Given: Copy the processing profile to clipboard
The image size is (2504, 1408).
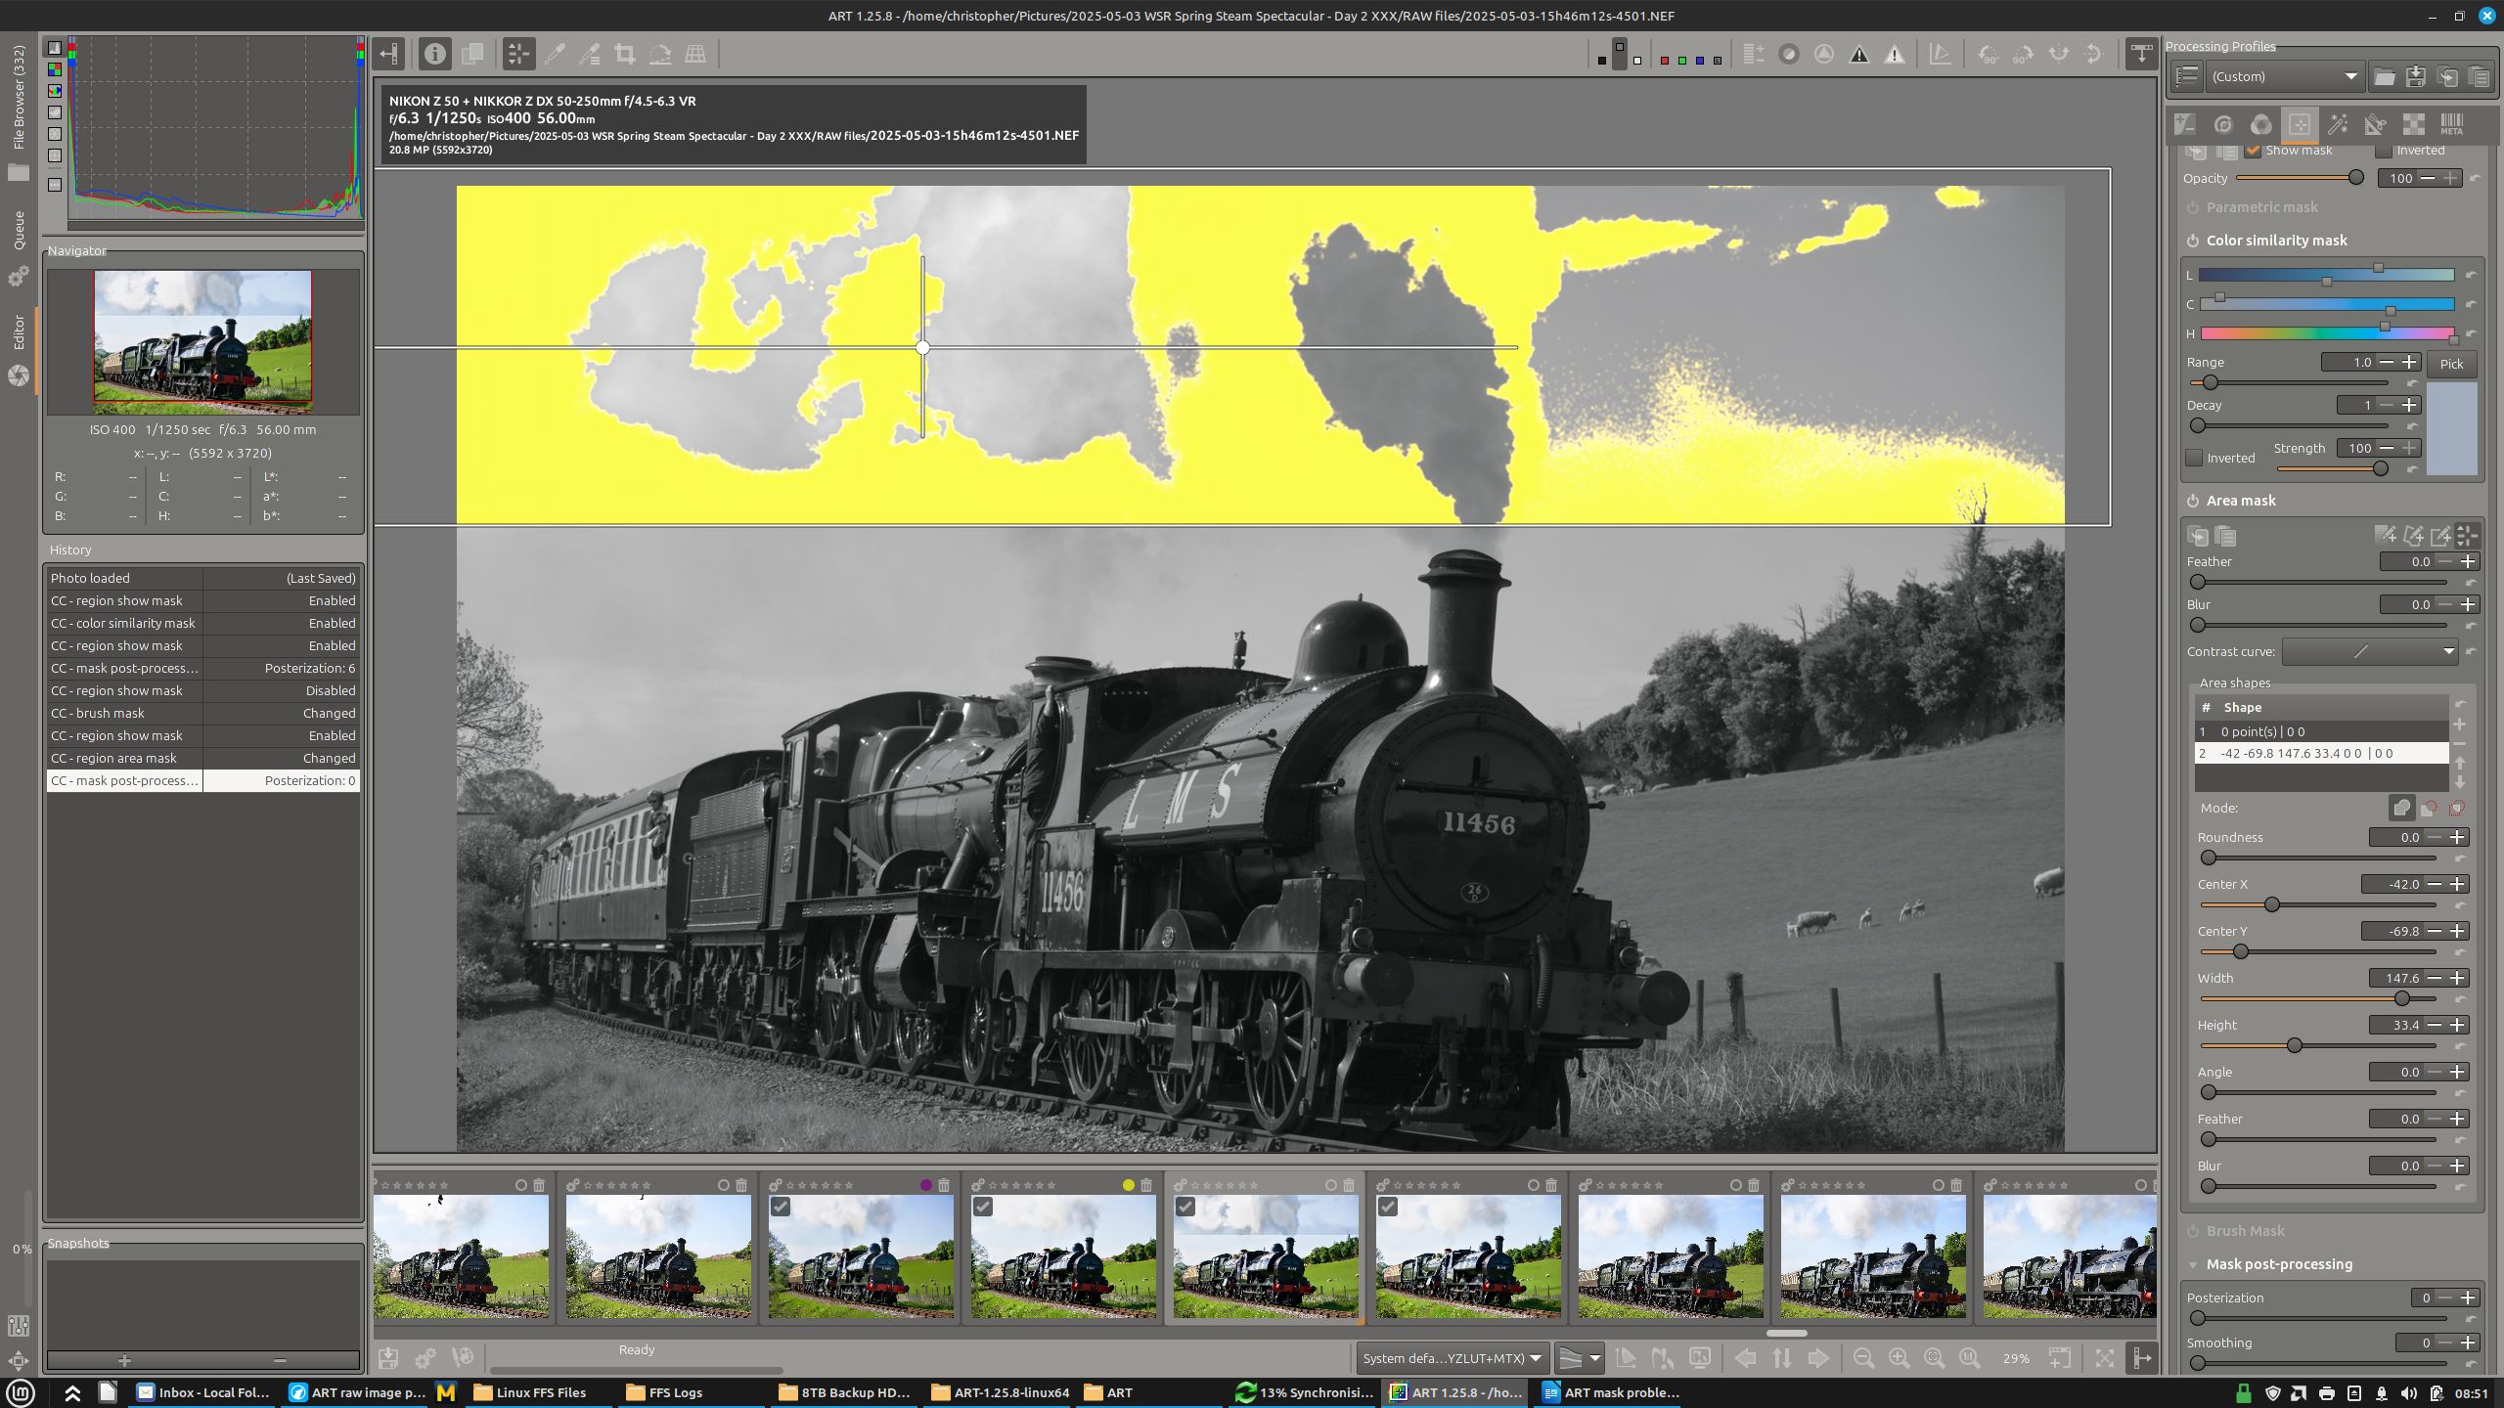Looking at the screenshot, I should coord(2447,76).
